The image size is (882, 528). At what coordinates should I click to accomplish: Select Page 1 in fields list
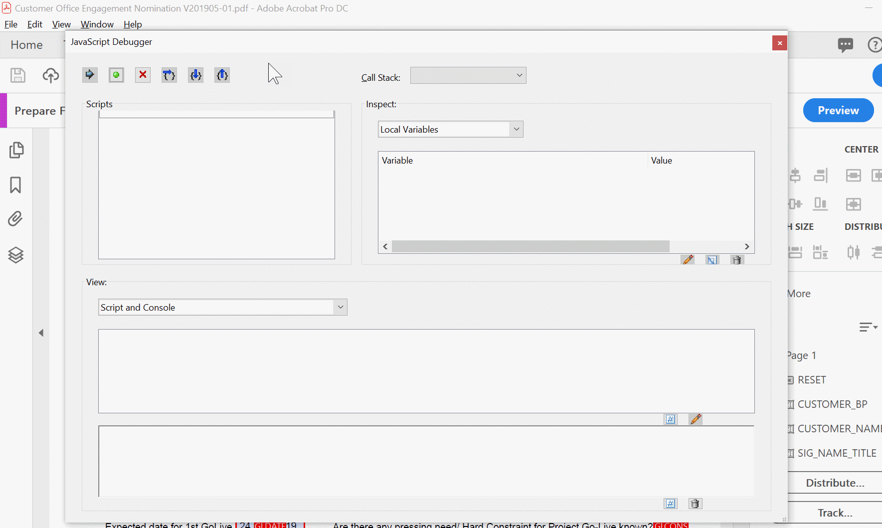coord(802,355)
